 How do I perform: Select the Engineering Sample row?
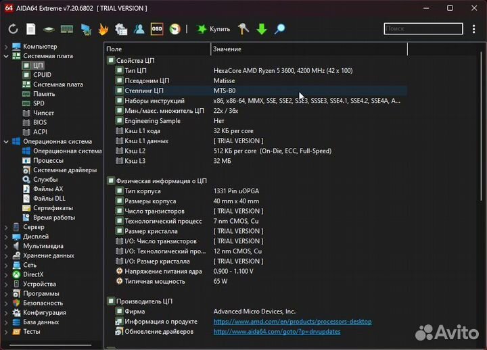click(261, 121)
